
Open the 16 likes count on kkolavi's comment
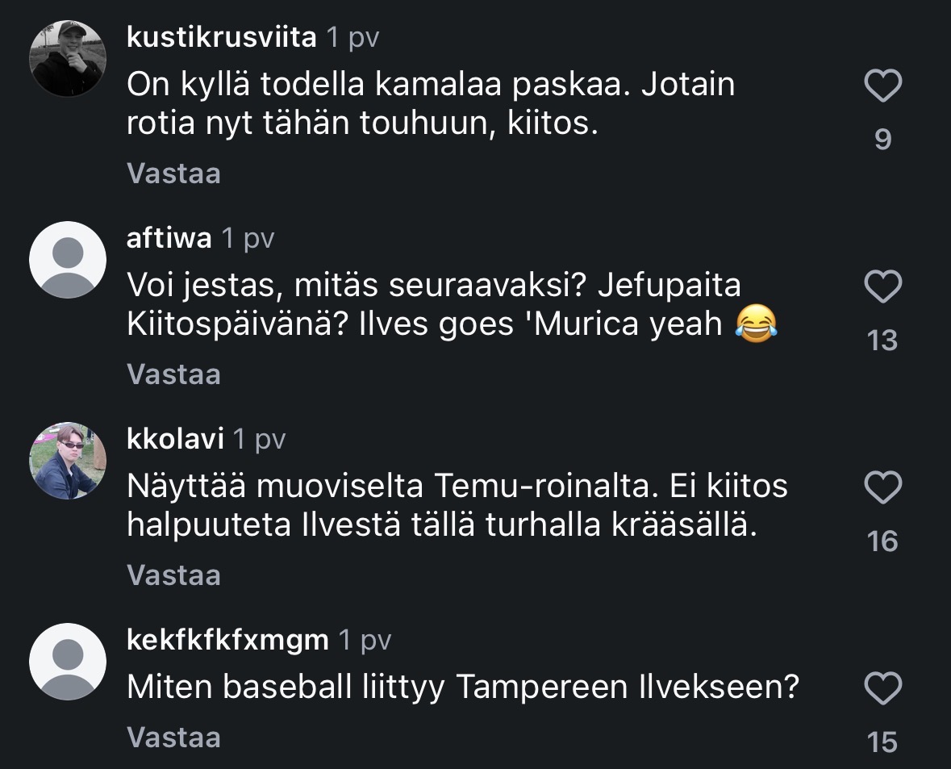click(882, 541)
